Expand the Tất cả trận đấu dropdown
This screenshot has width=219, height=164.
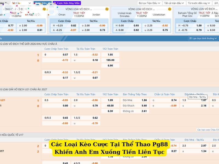click(174, 3)
